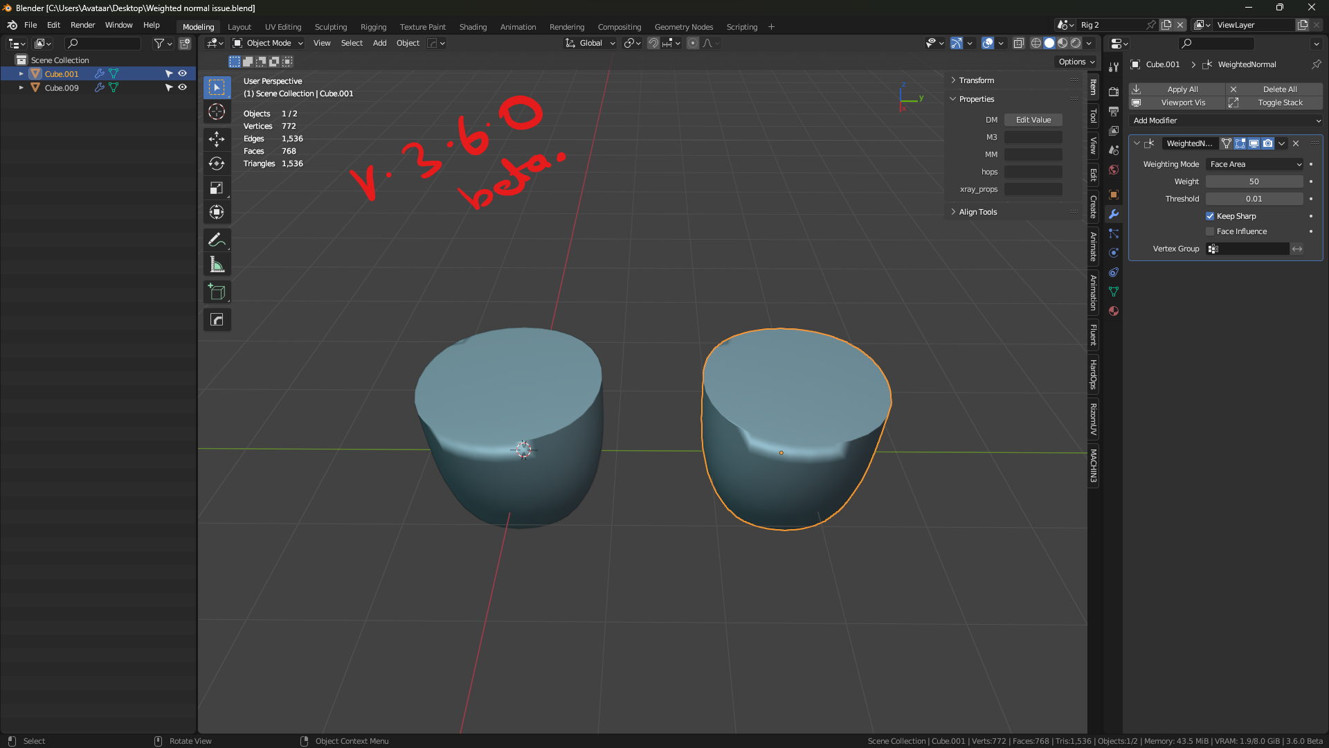Switch to the UV Editing workspace
Image resolution: width=1329 pixels, height=748 pixels.
coord(283,27)
